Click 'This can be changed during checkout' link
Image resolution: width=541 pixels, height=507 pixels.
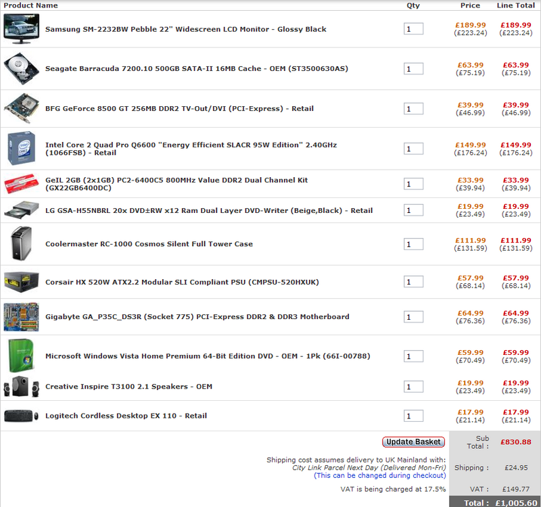click(379, 476)
